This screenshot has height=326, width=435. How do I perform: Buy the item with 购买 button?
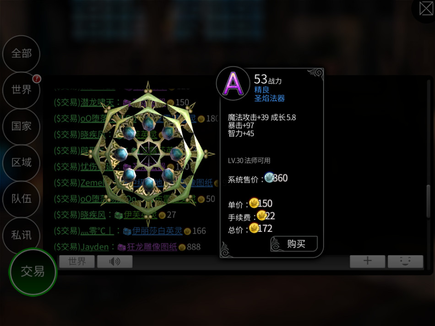(294, 244)
